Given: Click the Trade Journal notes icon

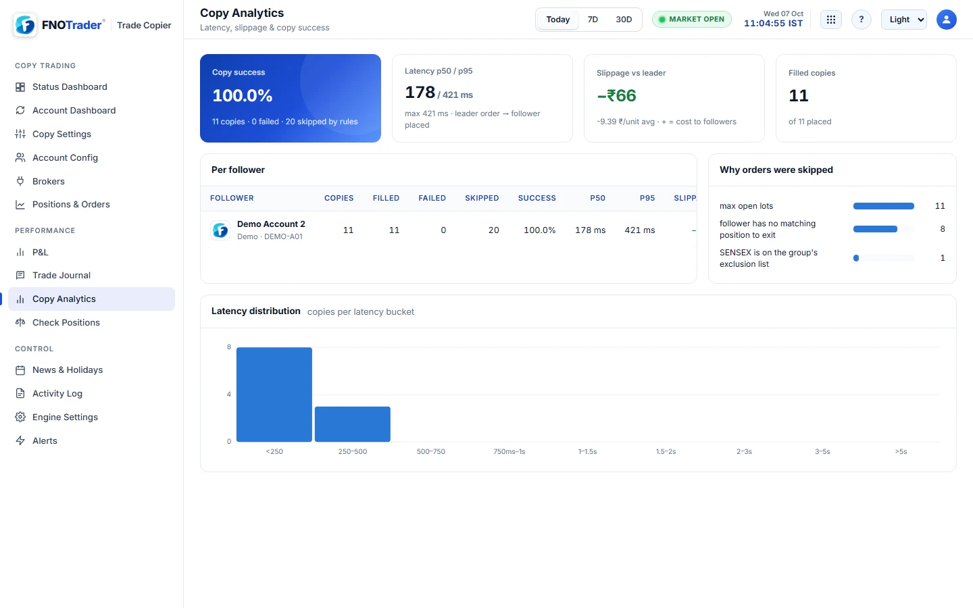Looking at the screenshot, I should (x=20, y=275).
